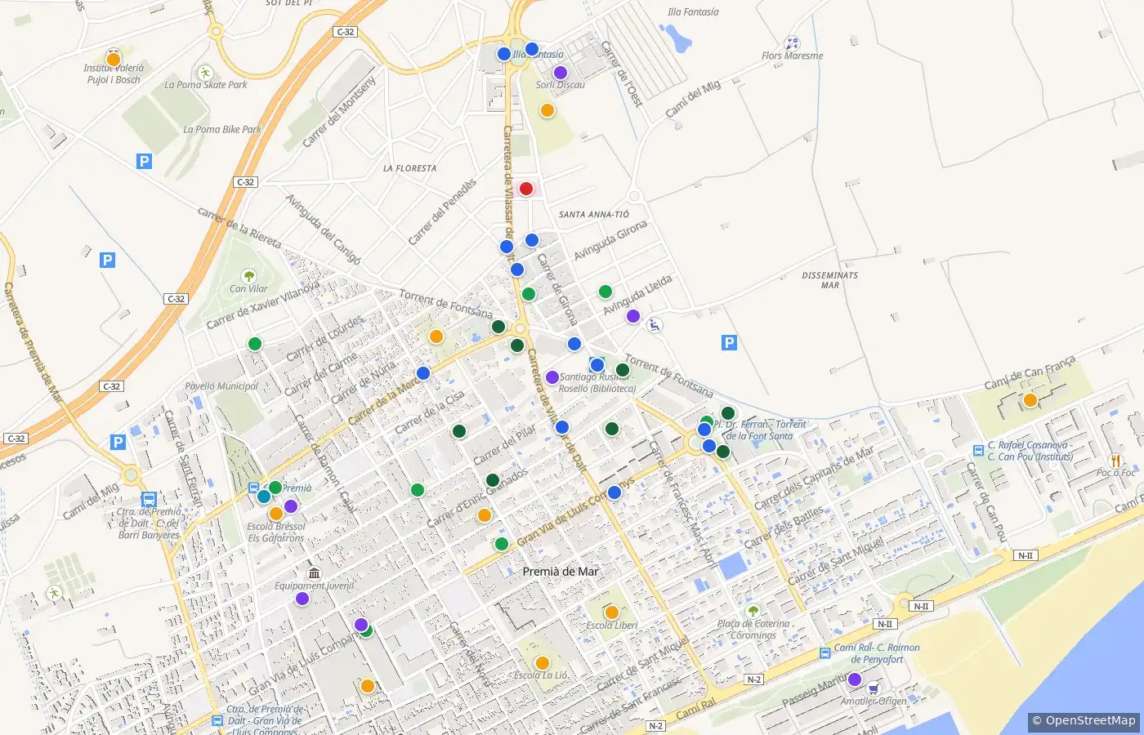
Task: Click the LA FLORESTA neighborhood label
Action: pyautogui.click(x=410, y=168)
